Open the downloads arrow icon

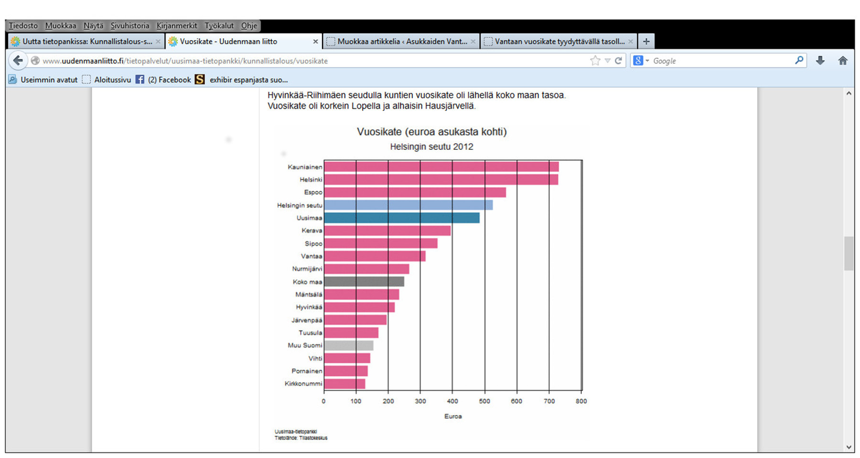[x=820, y=61]
